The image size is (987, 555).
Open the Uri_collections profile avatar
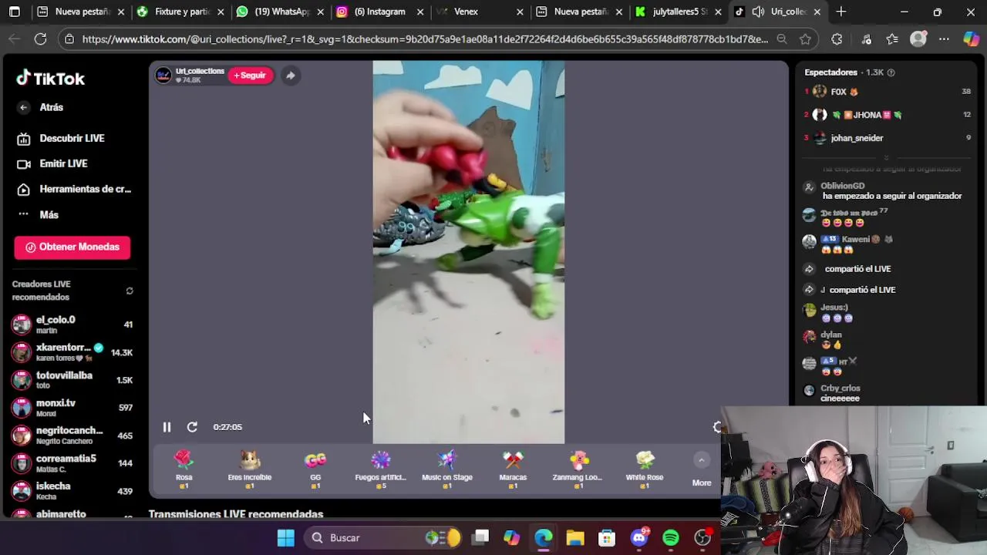click(x=163, y=75)
